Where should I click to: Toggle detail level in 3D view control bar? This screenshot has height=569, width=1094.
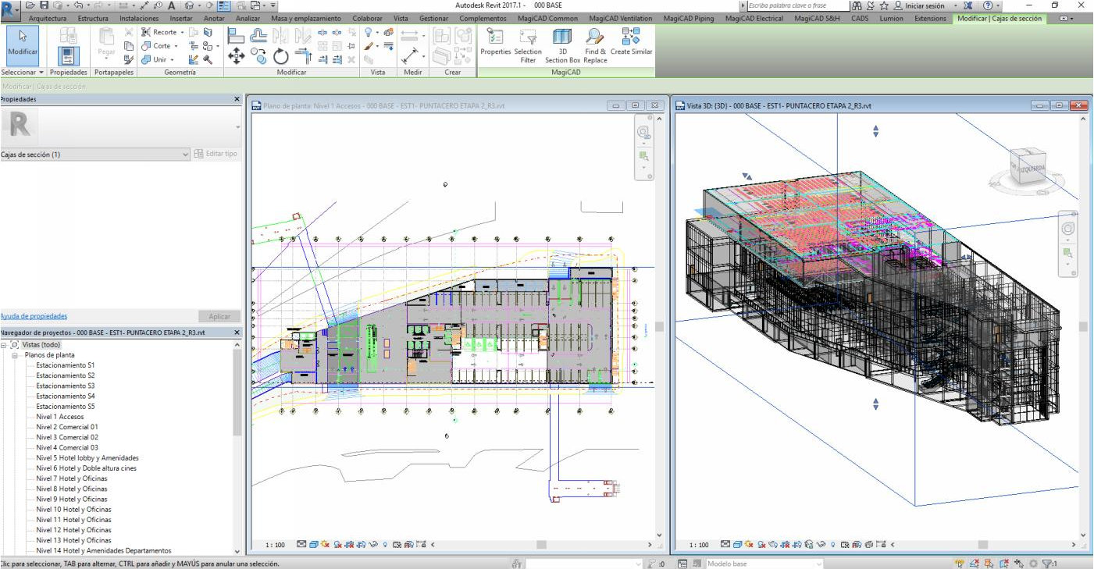[x=725, y=545]
